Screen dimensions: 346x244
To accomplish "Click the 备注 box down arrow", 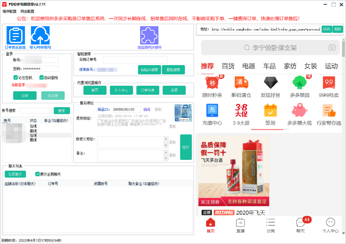I will pos(166,158).
